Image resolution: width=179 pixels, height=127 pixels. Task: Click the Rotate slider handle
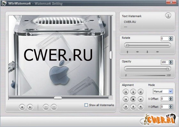(x=128, y=45)
